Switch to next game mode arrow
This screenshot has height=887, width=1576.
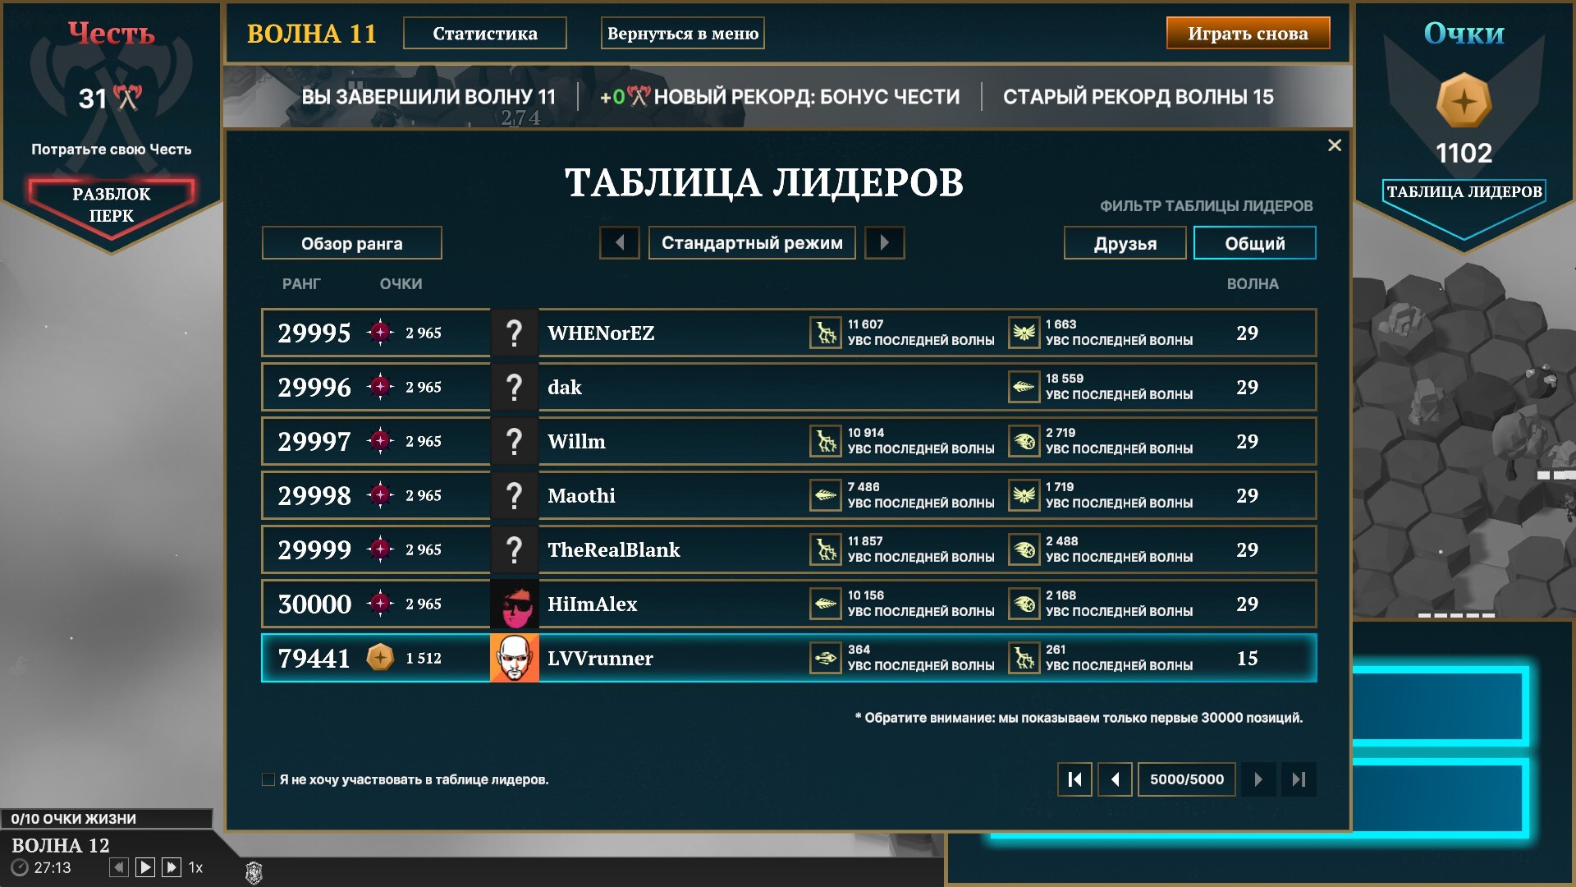tap(884, 243)
